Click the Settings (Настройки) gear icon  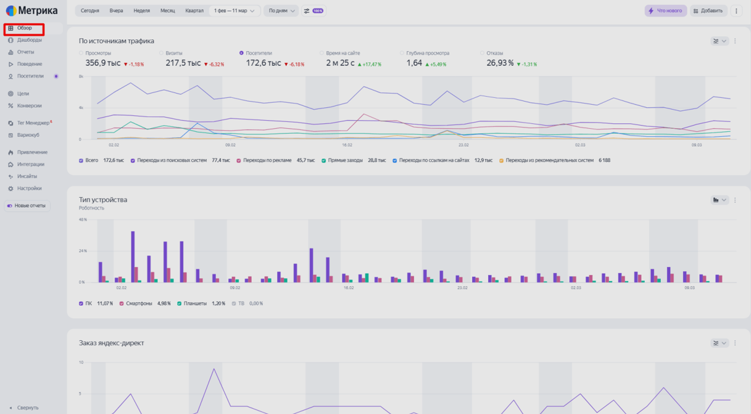pyautogui.click(x=11, y=188)
